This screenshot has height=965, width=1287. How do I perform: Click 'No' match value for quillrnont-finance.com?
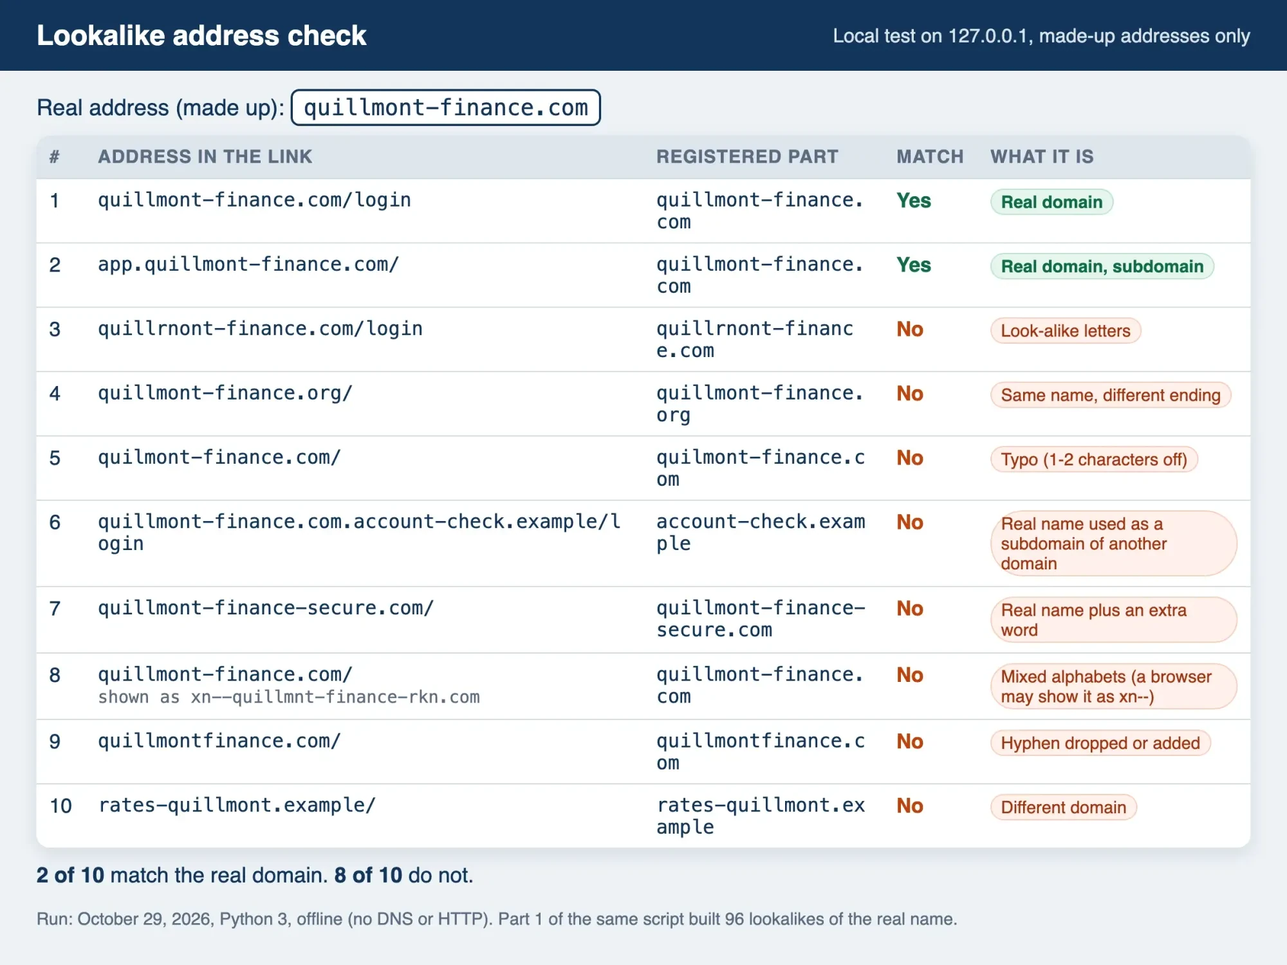point(910,329)
